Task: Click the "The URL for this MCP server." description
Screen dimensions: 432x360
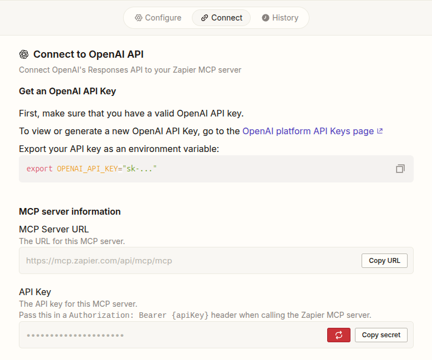Action: 72,241
